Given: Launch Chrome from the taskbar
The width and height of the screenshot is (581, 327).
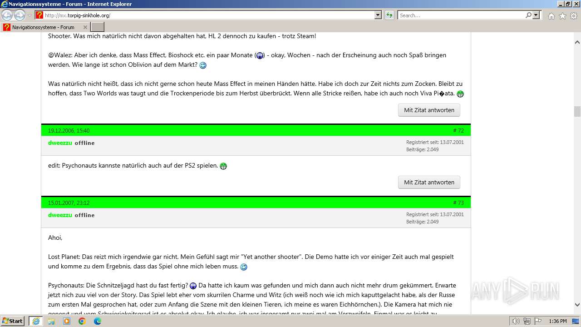Looking at the screenshot, I should pos(82,321).
